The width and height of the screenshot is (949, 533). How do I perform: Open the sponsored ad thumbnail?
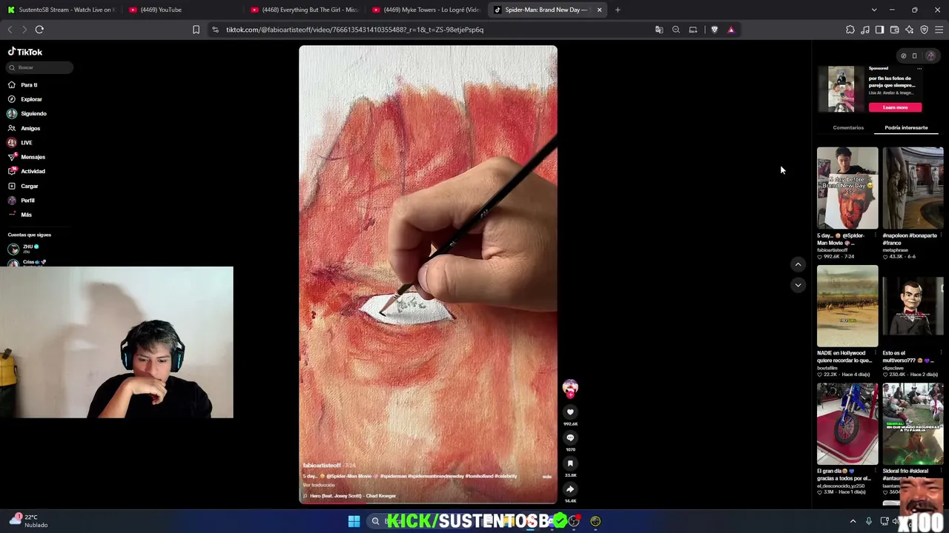pos(841,89)
